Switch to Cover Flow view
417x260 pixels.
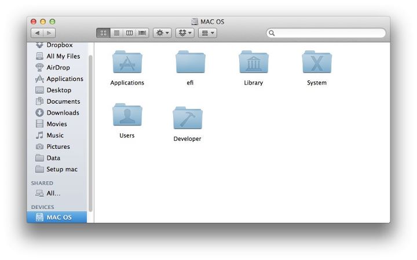[142, 33]
